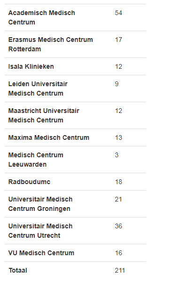This screenshot has height=282, width=187.
Task: Click the value 54 for Academisch Medisch Centrum
Action: tap(118, 13)
